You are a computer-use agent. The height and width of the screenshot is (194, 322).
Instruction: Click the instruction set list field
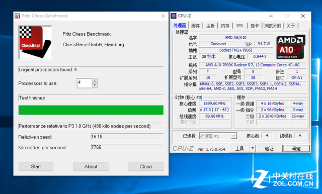click(x=253, y=86)
